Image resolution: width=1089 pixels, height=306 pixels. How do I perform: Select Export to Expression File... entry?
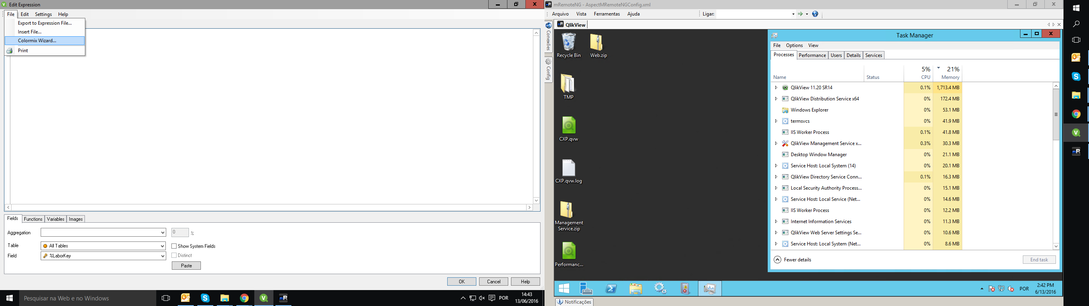coord(45,23)
